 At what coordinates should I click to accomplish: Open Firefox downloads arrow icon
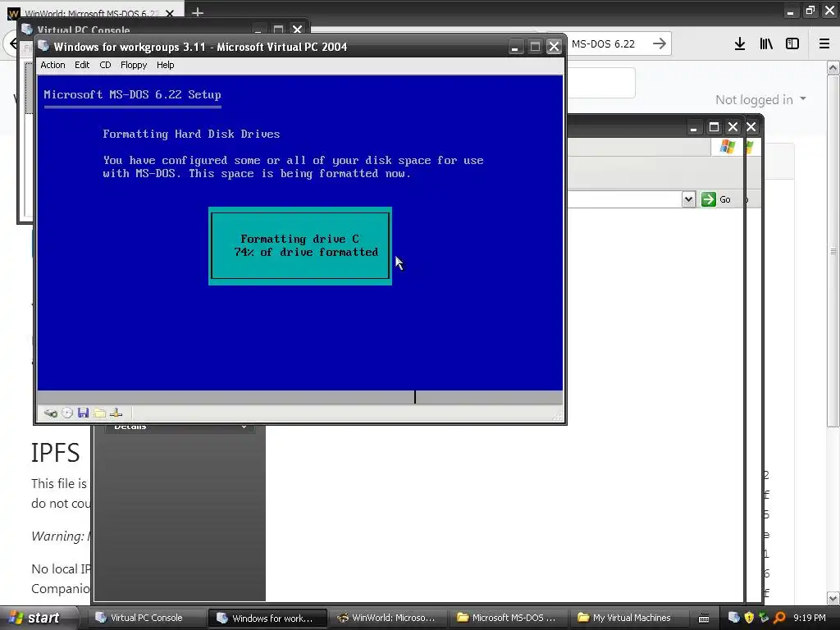pyautogui.click(x=740, y=44)
